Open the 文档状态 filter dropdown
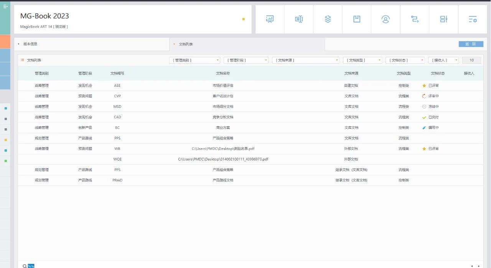Image resolution: width=491 pixels, height=268 pixels. (405, 60)
